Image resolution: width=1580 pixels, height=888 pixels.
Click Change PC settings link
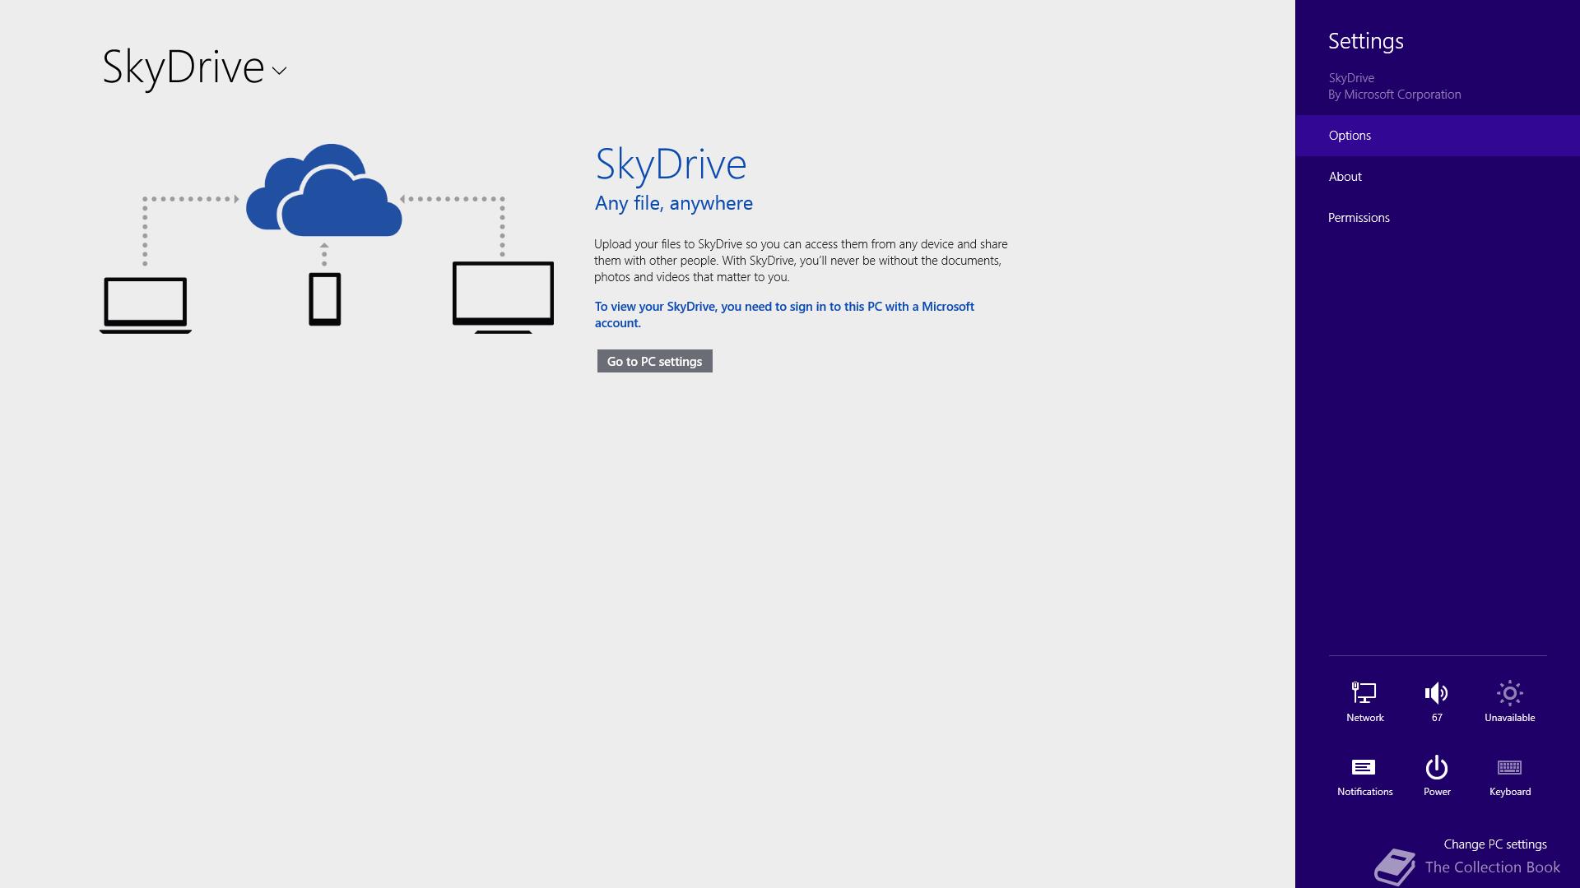tap(1494, 844)
